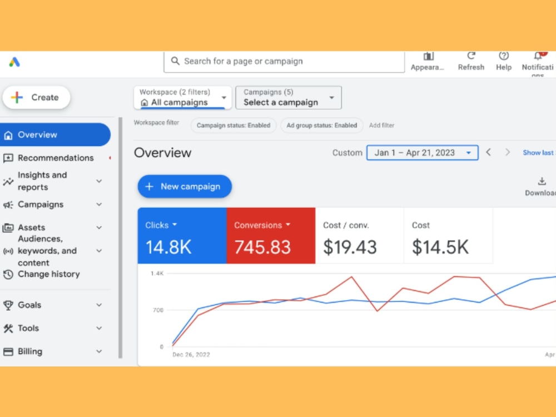
Task: Click the Create button
Action: pos(36,97)
